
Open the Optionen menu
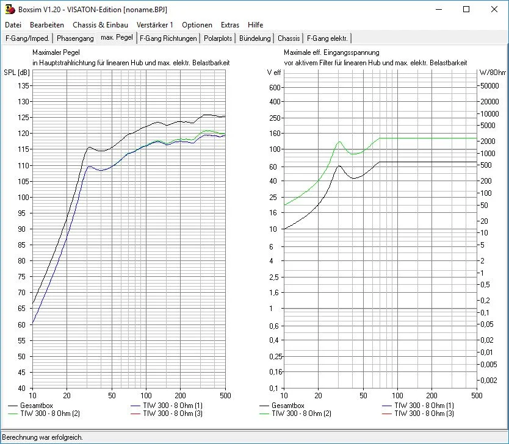coord(197,25)
